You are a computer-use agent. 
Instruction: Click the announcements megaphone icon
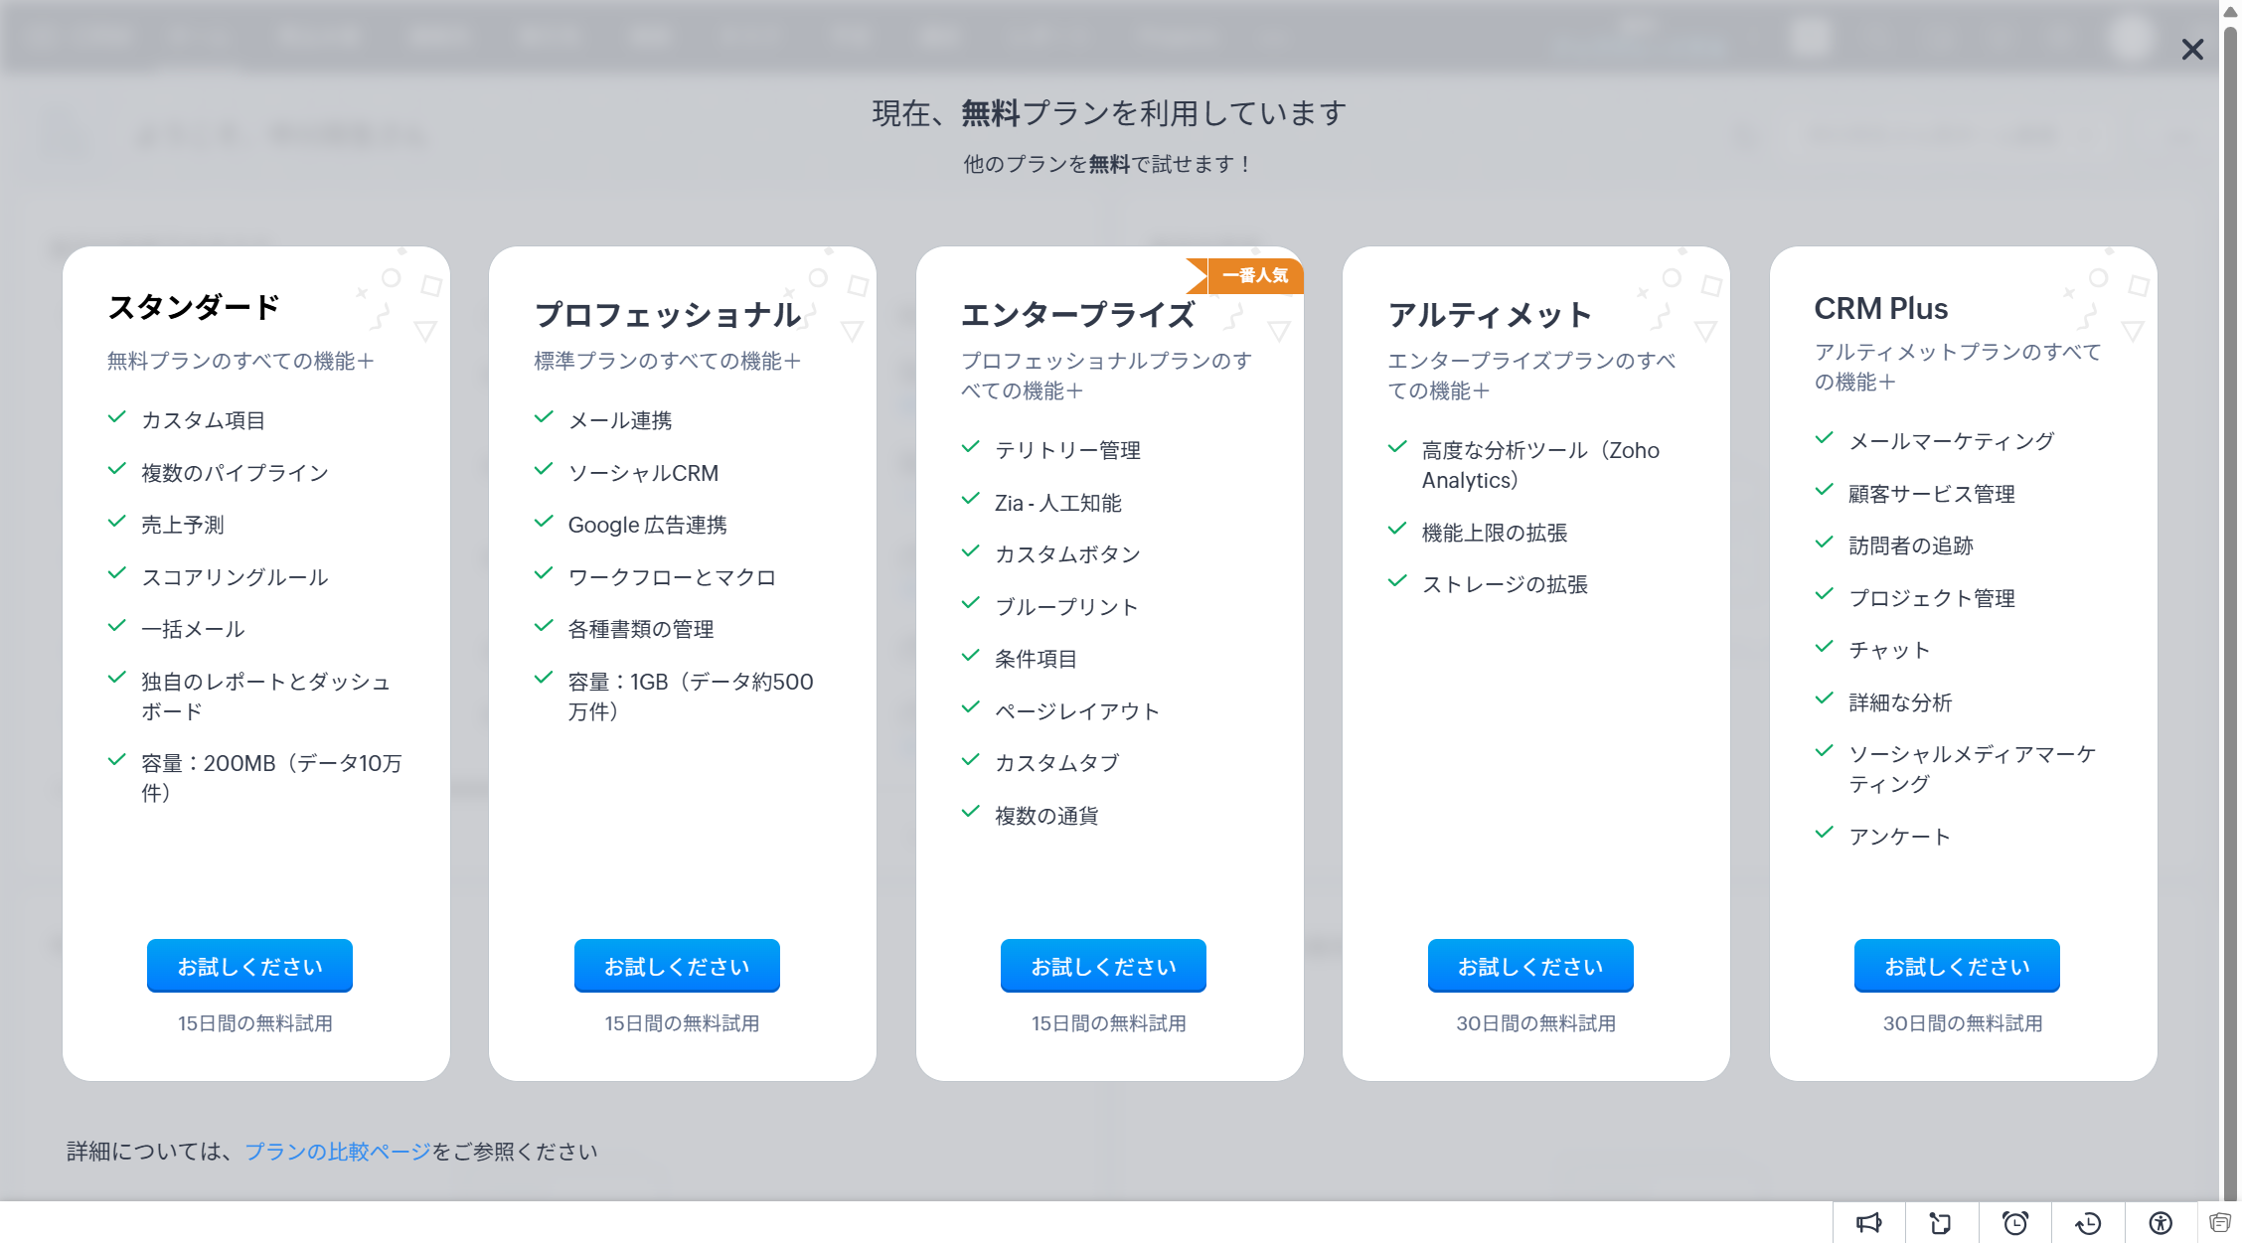point(1868,1222)
